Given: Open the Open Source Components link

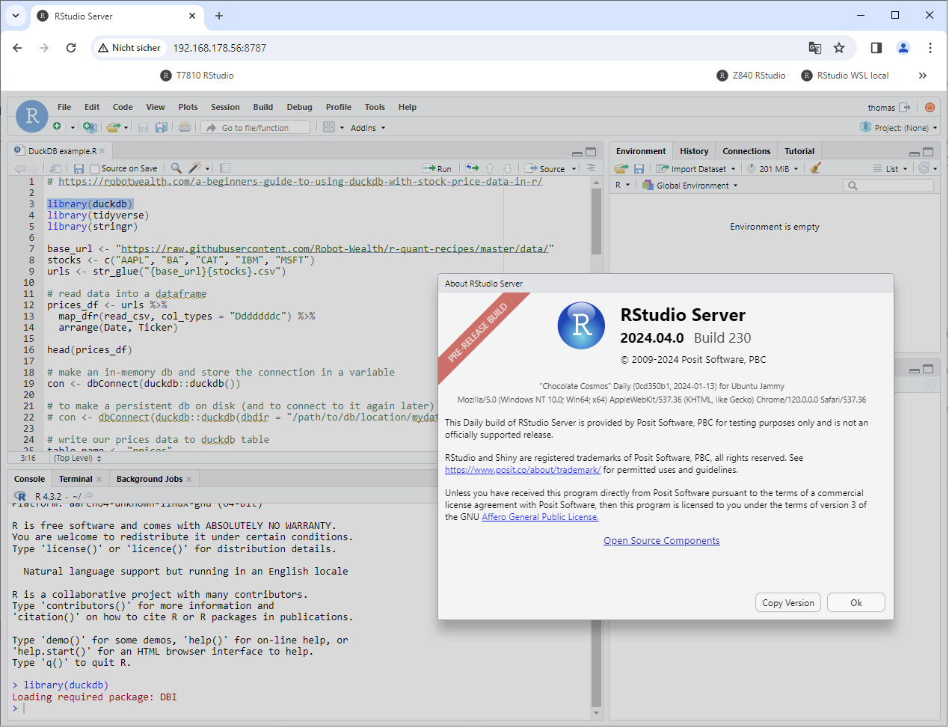Looking at the screenshot, I should [x=661, y=541].
